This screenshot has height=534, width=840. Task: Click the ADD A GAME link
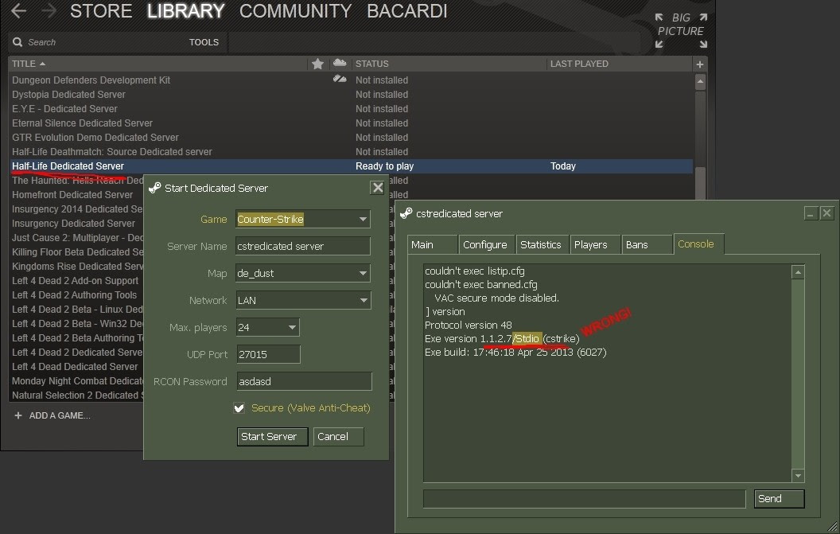tap(60, 415)
